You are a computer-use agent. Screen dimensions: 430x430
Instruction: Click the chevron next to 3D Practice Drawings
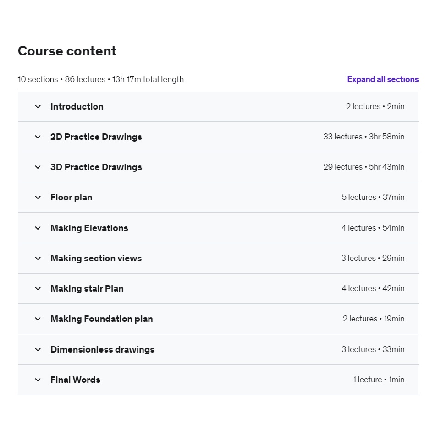(38, 167)
